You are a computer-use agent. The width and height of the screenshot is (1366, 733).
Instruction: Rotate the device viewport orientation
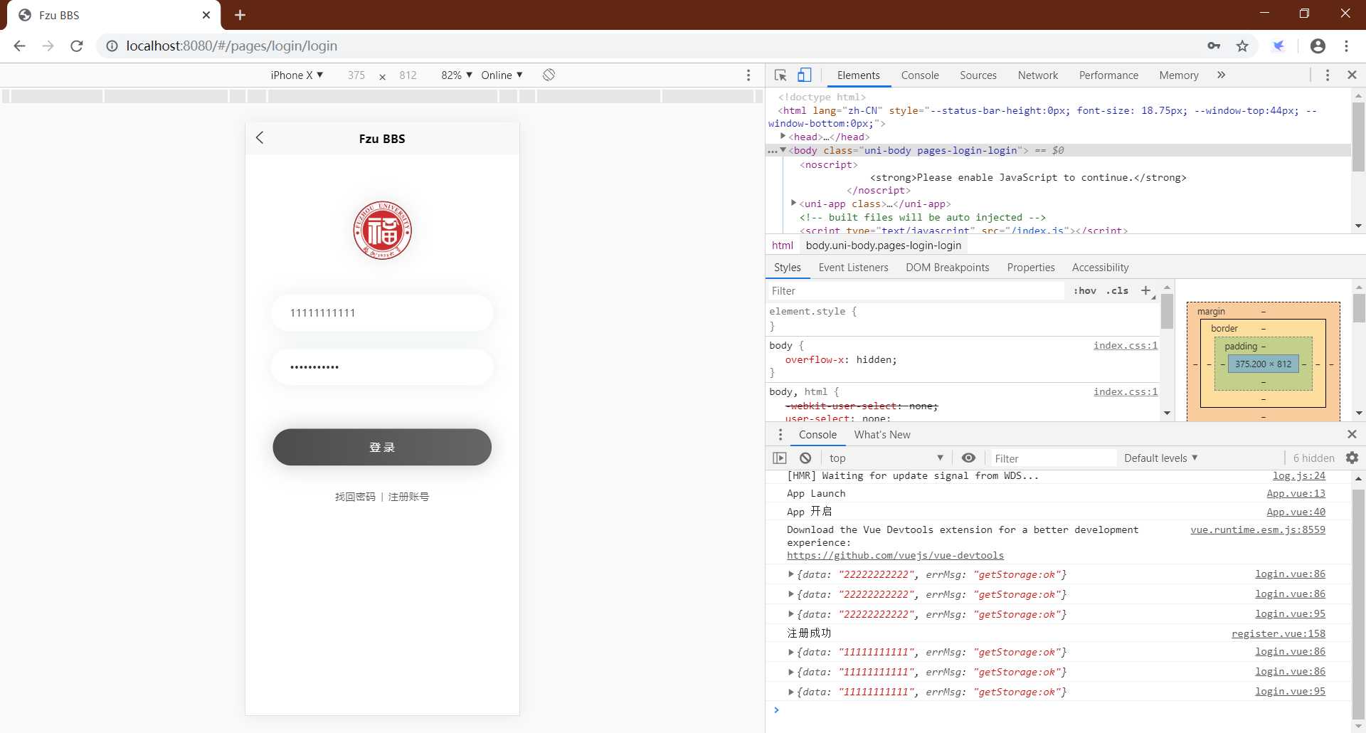pos(549,75)
